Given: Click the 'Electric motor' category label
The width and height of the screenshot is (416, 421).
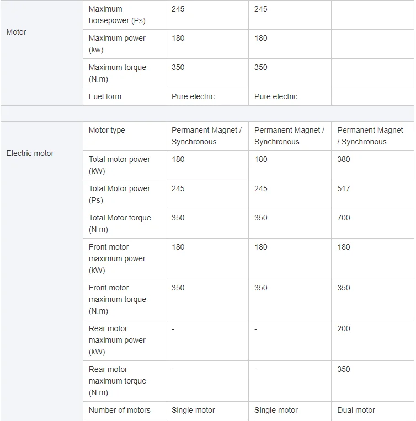Looking at the screenshot, I should click(30, 153).
